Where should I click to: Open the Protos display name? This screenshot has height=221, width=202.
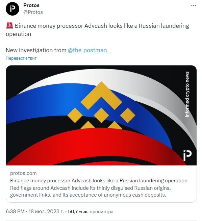point(31,5)
